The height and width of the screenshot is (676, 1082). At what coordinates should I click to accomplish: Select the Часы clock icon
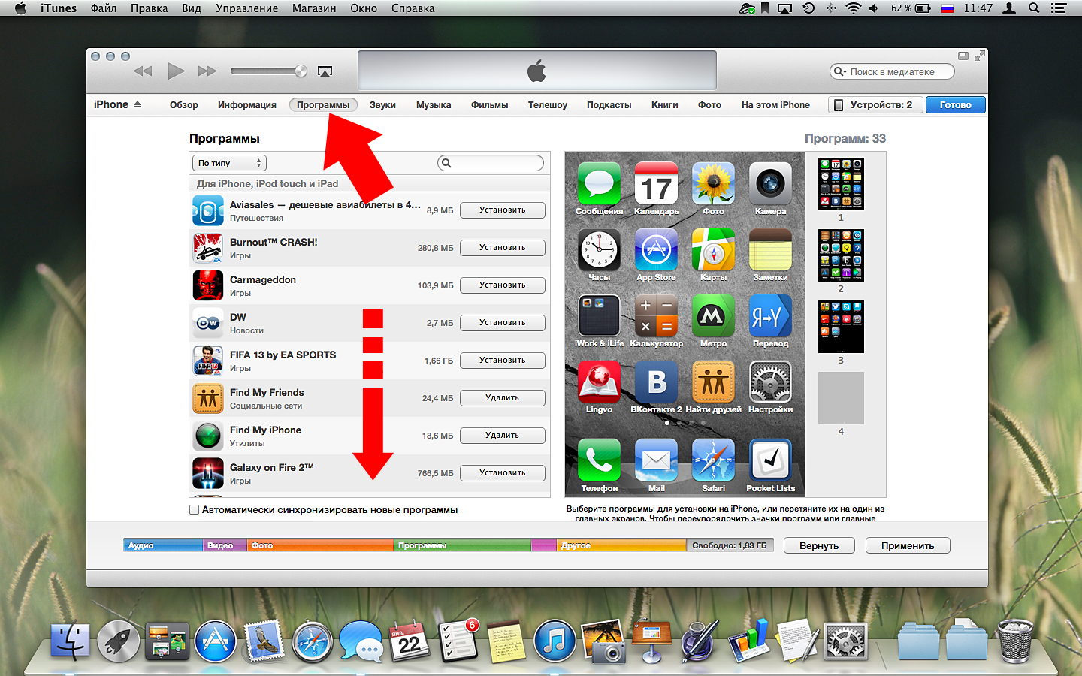(x=599, y=249)
